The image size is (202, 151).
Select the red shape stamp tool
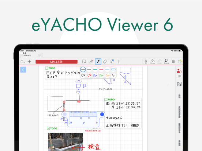pos(89,75)
